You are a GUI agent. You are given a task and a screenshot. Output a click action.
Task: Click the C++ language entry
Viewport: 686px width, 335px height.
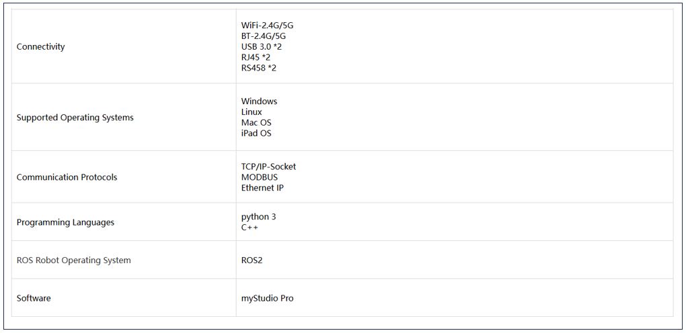click(250, 228)
